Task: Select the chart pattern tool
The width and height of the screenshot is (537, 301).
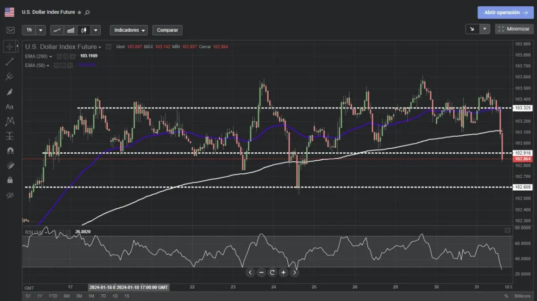Action: (x=10, y=121)
